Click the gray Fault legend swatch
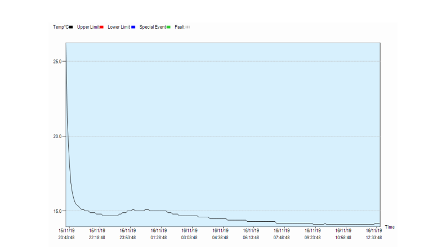This screenshot has height=251, width=446. [x=188, y=27]
